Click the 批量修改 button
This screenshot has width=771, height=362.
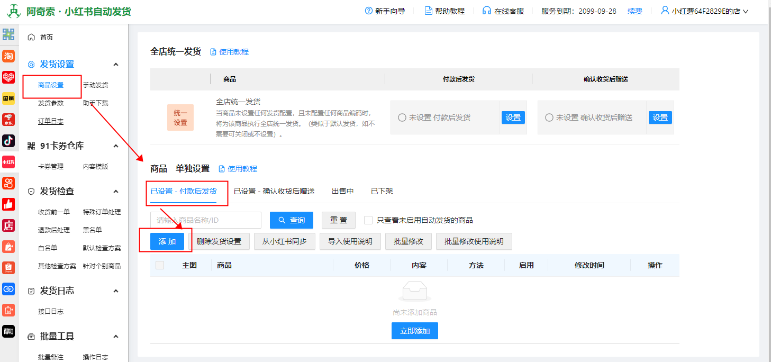click(x=409, y=241)
